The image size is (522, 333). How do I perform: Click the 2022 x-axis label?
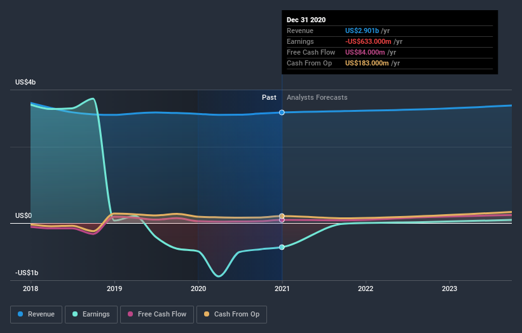pyautogui.click(x=366, y=289)
